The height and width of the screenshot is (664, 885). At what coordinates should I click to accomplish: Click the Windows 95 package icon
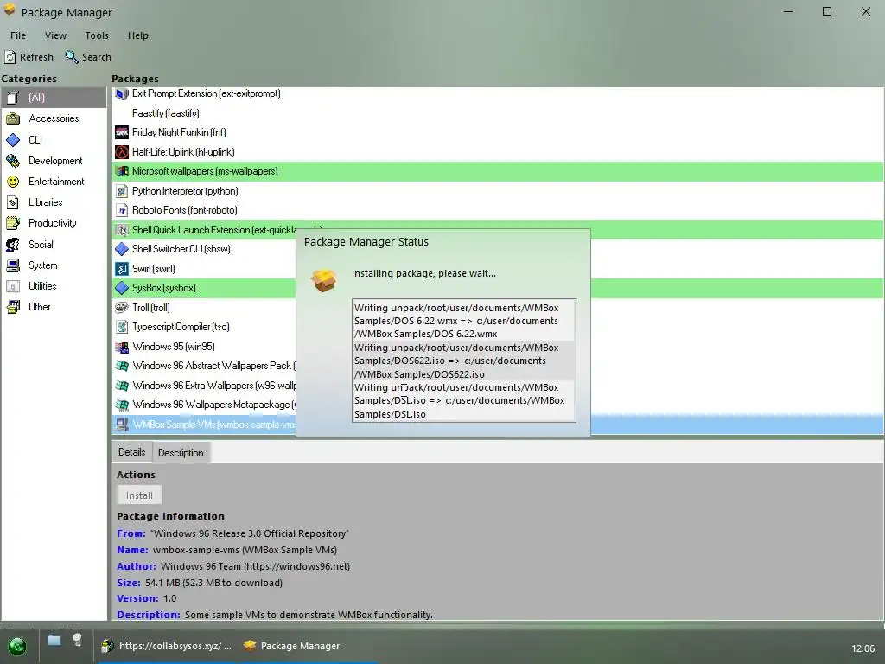(x=122, y=347)
